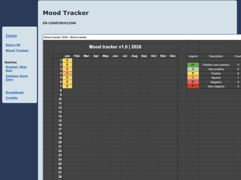Go to the Sobre Mi page

click(13, 45)
